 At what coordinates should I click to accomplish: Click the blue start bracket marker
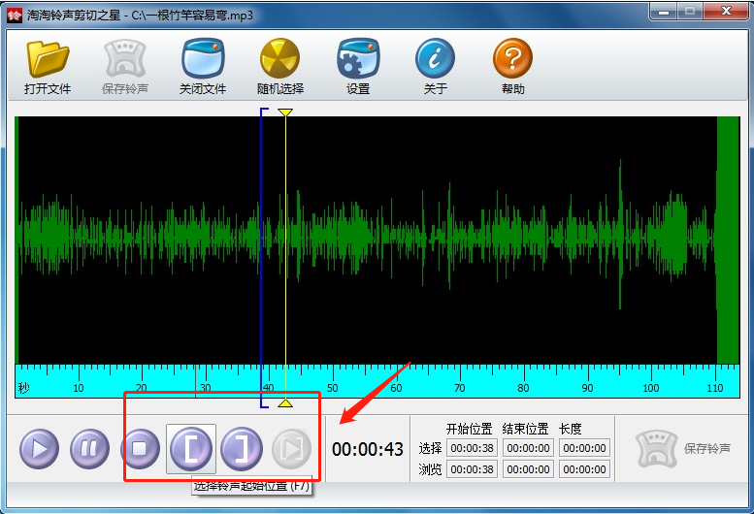(x=262, y=258)
